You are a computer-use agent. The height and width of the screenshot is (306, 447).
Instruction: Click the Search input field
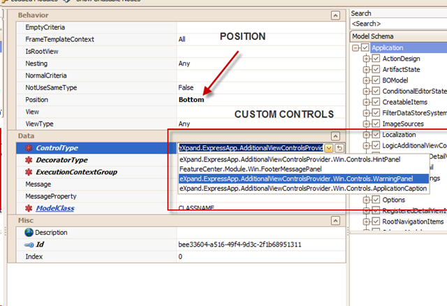[x=399, y=24]
